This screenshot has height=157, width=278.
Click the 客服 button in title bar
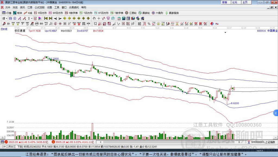[226, 2]
